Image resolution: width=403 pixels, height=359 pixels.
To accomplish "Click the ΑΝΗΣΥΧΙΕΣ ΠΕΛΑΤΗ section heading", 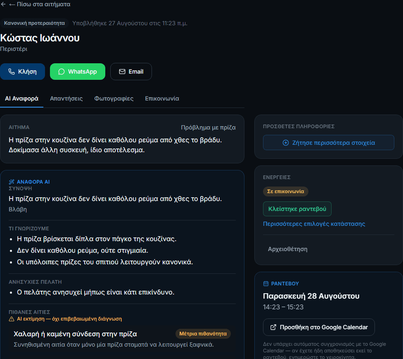I will [35, 282].
